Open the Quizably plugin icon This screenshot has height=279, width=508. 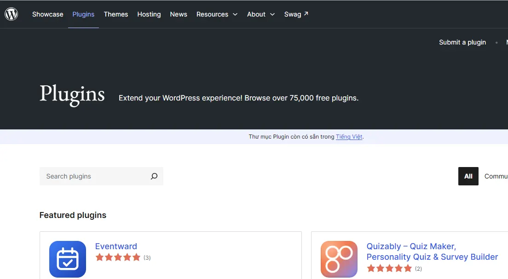tap(339, 259)
